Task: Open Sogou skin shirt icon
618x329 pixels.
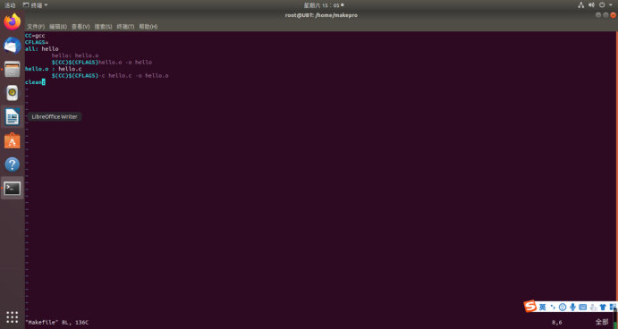Action: click(603, 307)
